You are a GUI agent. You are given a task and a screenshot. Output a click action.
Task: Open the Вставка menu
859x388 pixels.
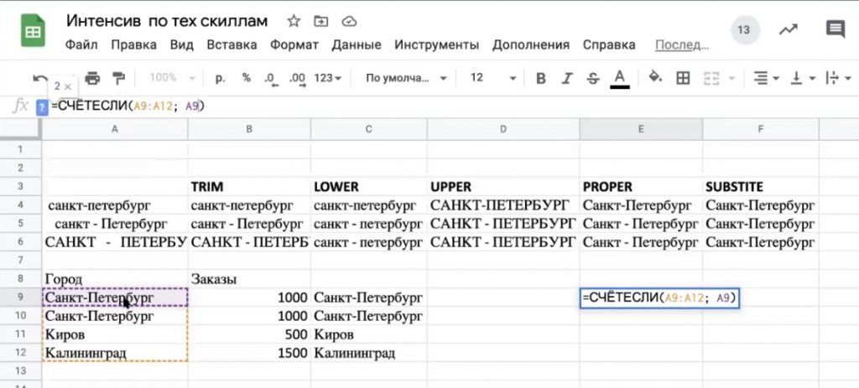(x=232, y=45)
